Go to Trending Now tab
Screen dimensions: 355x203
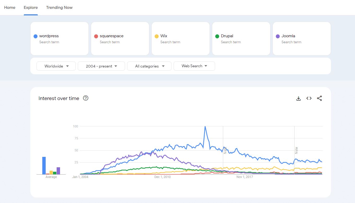tap(59, 8)
